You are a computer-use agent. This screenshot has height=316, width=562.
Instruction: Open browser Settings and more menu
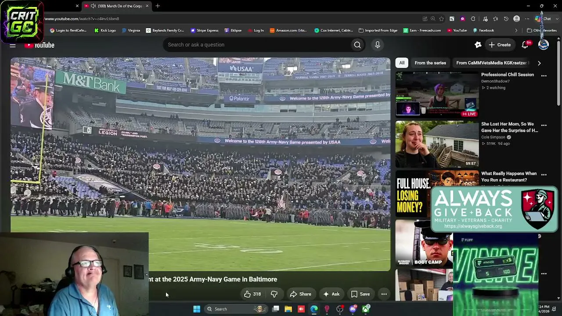[x=527, y=19]
